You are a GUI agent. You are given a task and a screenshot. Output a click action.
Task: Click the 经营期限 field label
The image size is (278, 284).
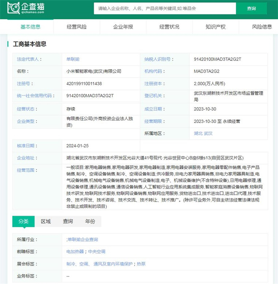153,121
